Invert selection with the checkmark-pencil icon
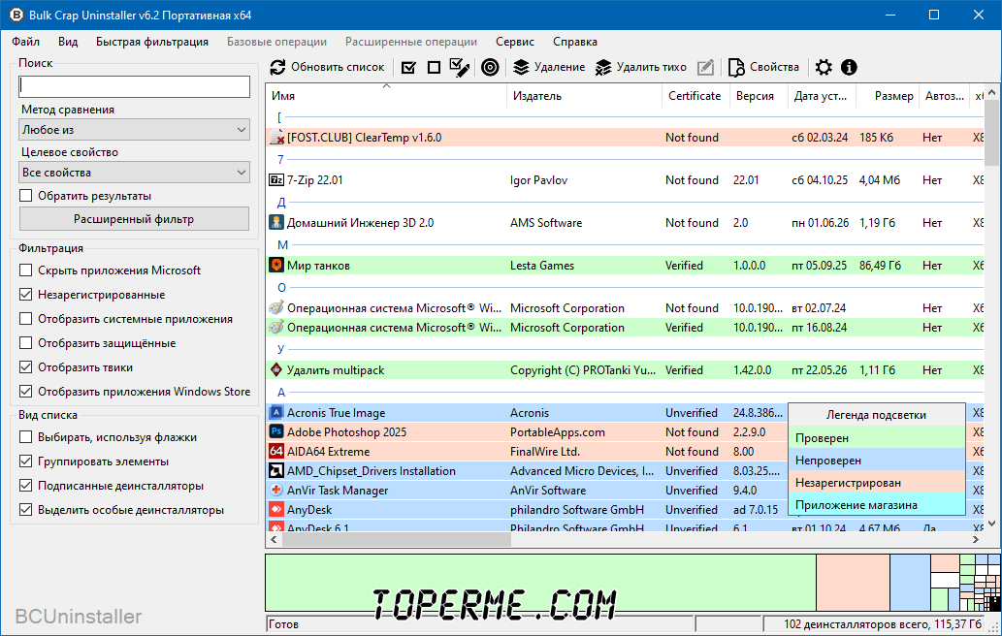This screenshot has width=1002, height=636. [460, 67]
